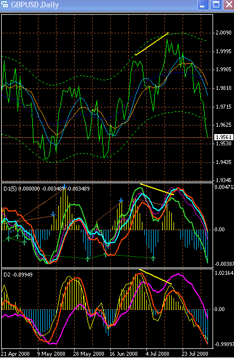The height and width of the screenshot is (358, 234).
Task: Click the 4 Jul 2008 date label
Action: [158, 354]
